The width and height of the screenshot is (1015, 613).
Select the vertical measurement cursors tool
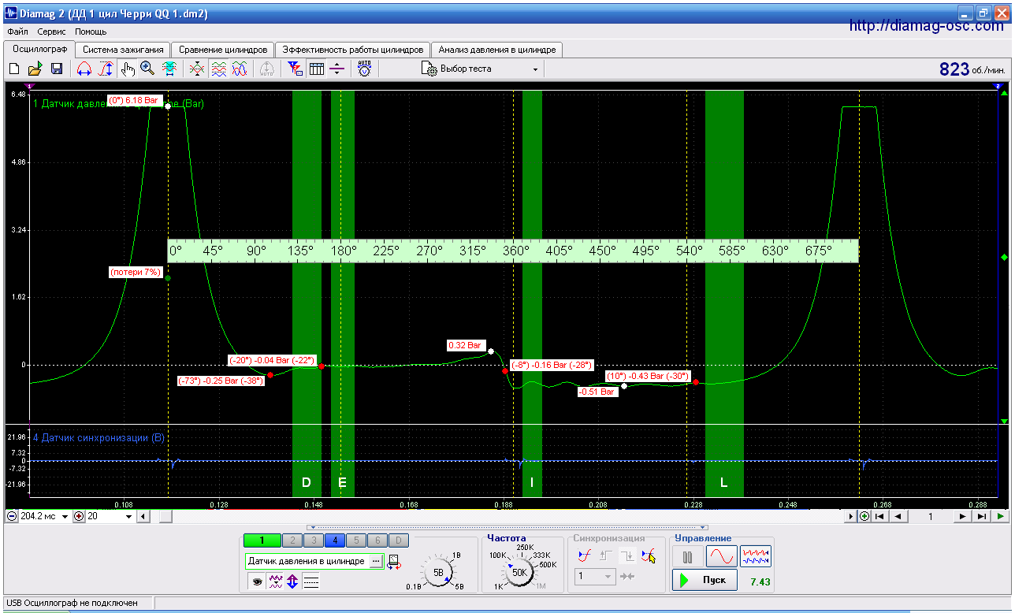click(105, 69)
